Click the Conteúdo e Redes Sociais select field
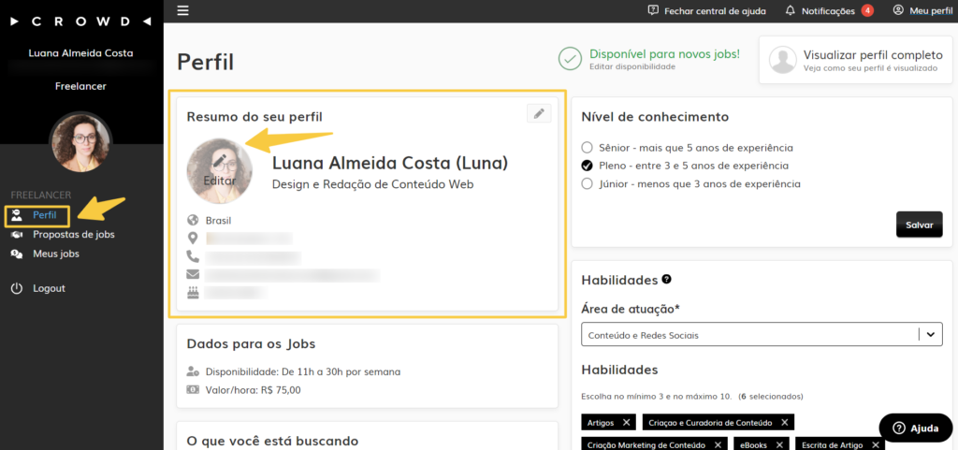This screenshot has width=958, height=450. (x=762, y=335)
